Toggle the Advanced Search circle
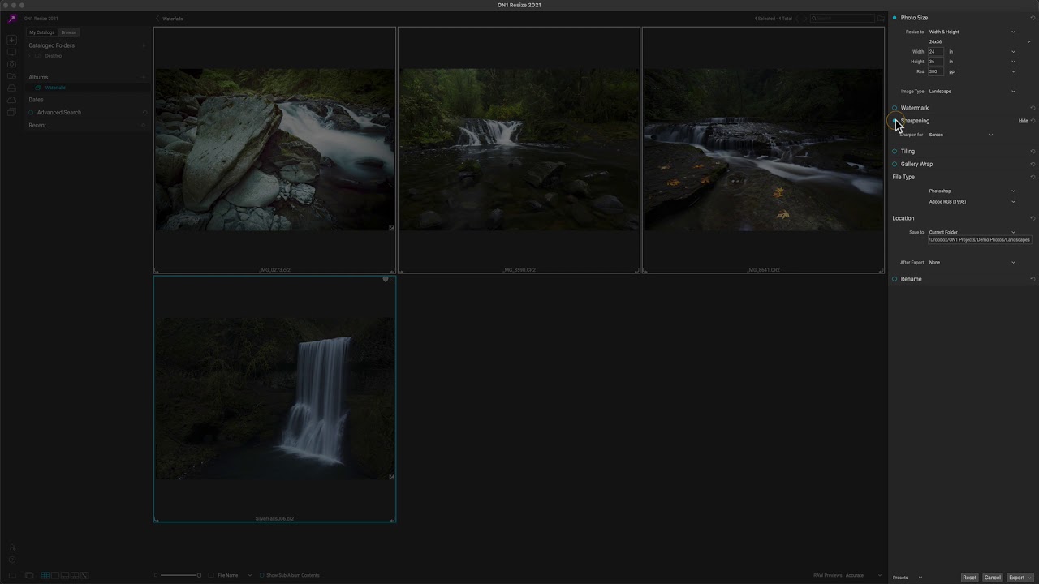Image resolution: width=1039 pixels, height=584 pixels. click(x=32, y=113)
